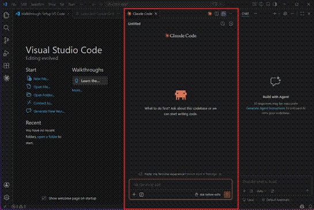The width and height of the screenshot is (314, 210).
Task: Open the Learn the walkthrough item
Action: coord(90,81)
